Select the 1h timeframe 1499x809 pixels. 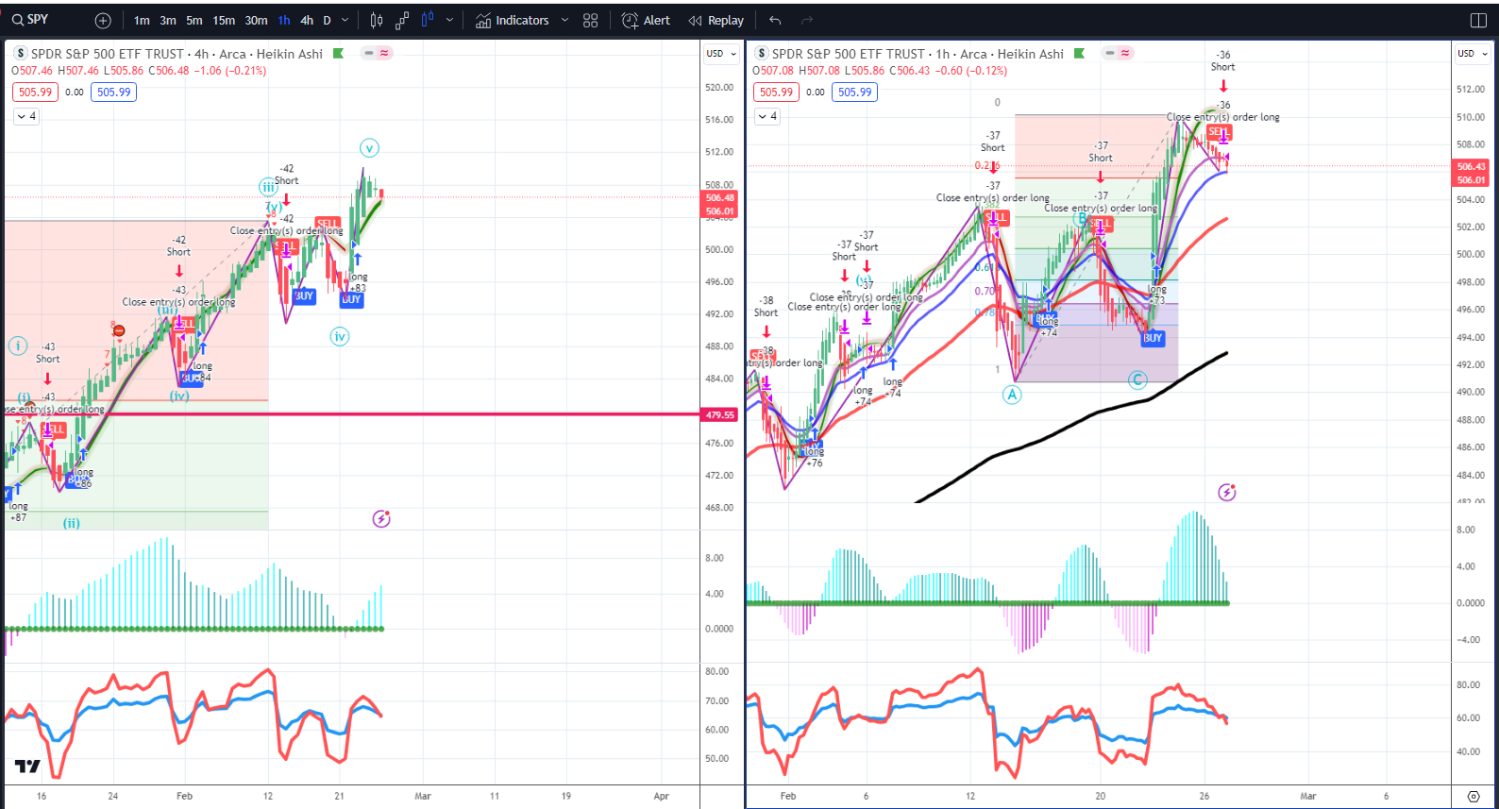click(284, 21)
